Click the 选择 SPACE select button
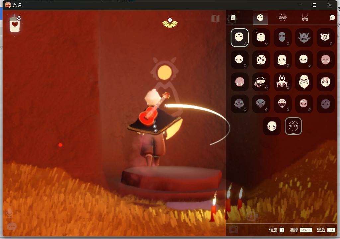Viewport: 340px width, 239px height. coord(300,230)
